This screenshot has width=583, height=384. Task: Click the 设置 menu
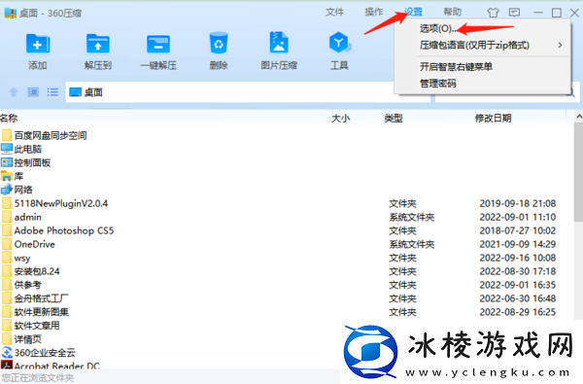tap(413, 12)
